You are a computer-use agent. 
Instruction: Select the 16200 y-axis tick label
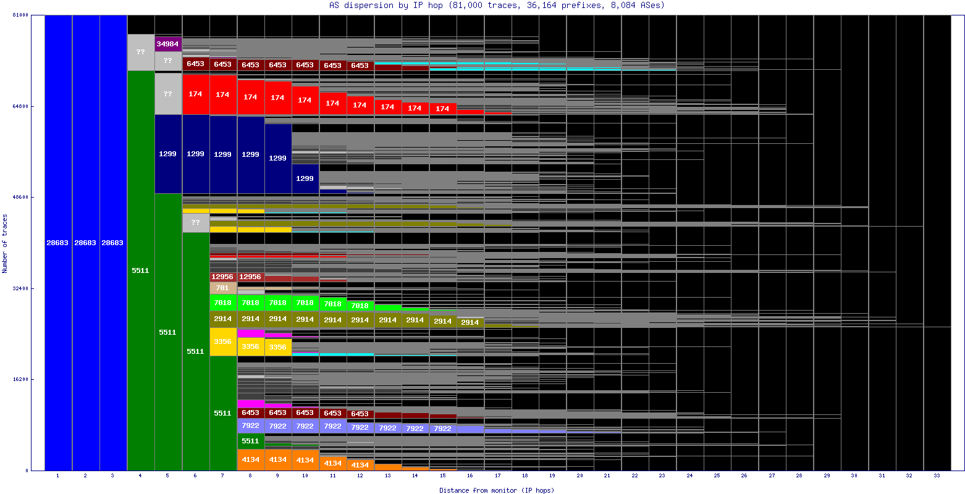point(20,379)
